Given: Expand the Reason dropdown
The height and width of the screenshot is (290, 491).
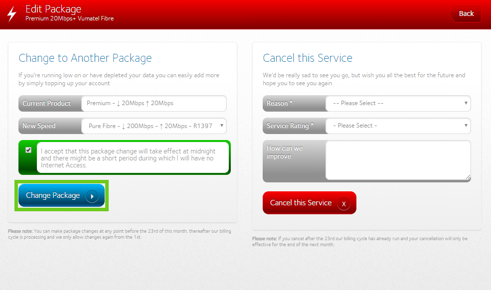Looking at the screenshot, I should [398, 103].
